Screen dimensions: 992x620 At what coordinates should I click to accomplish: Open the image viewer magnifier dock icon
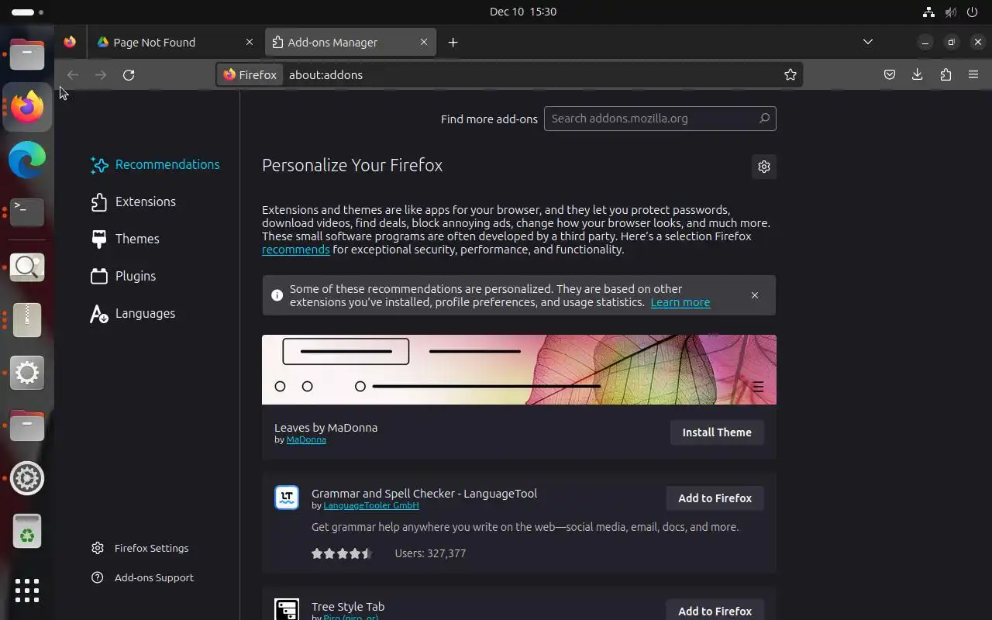pos(27,267)
